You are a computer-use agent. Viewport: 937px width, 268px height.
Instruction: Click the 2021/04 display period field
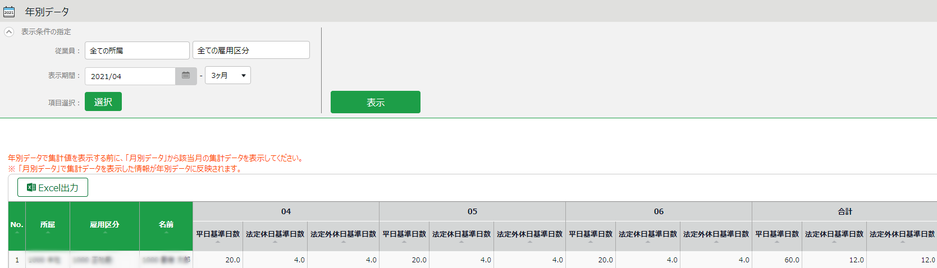coord(130,76)
